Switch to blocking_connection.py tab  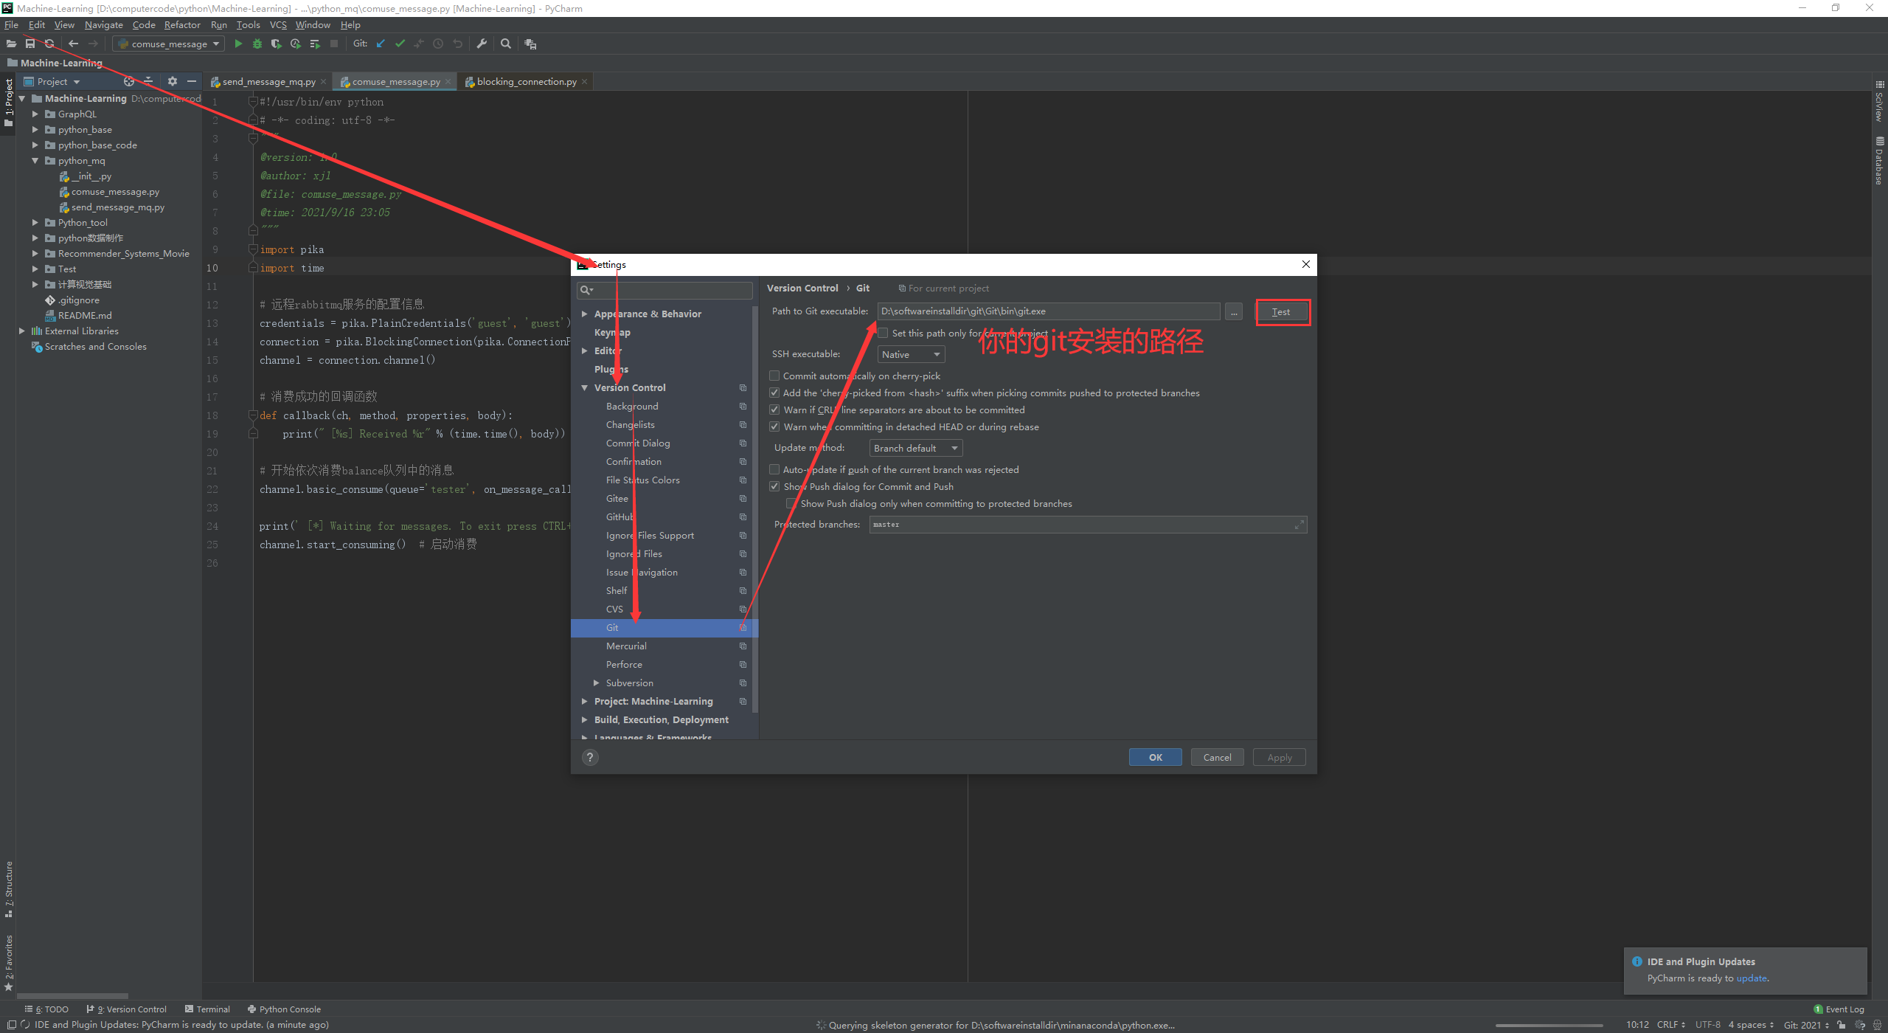[526, 81]
